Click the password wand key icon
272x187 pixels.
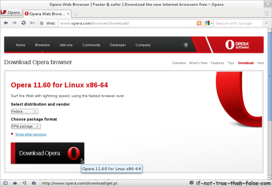32,23
